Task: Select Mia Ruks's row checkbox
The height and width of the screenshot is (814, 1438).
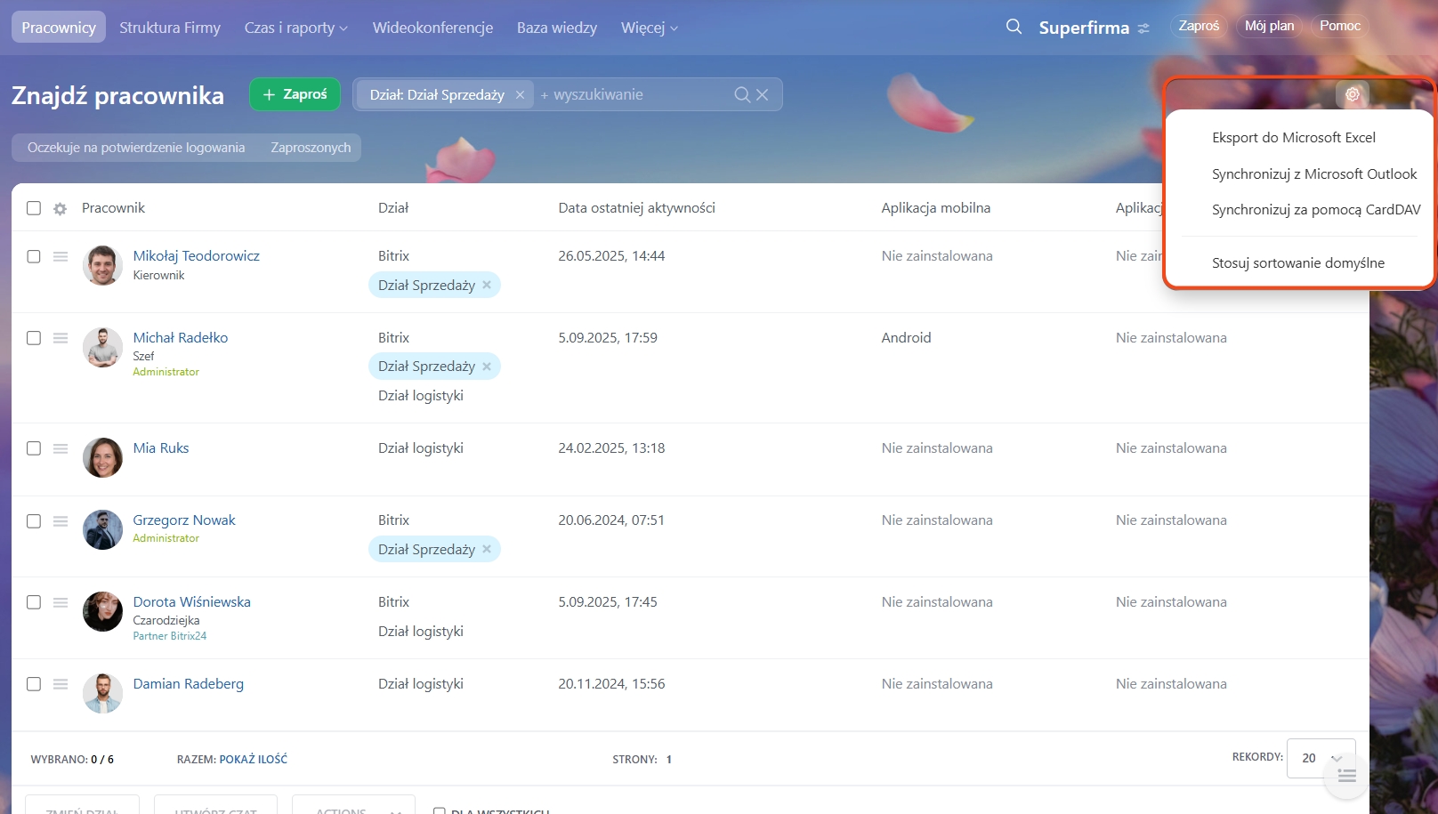Action: pyautogui.click(x=34, y=448)
